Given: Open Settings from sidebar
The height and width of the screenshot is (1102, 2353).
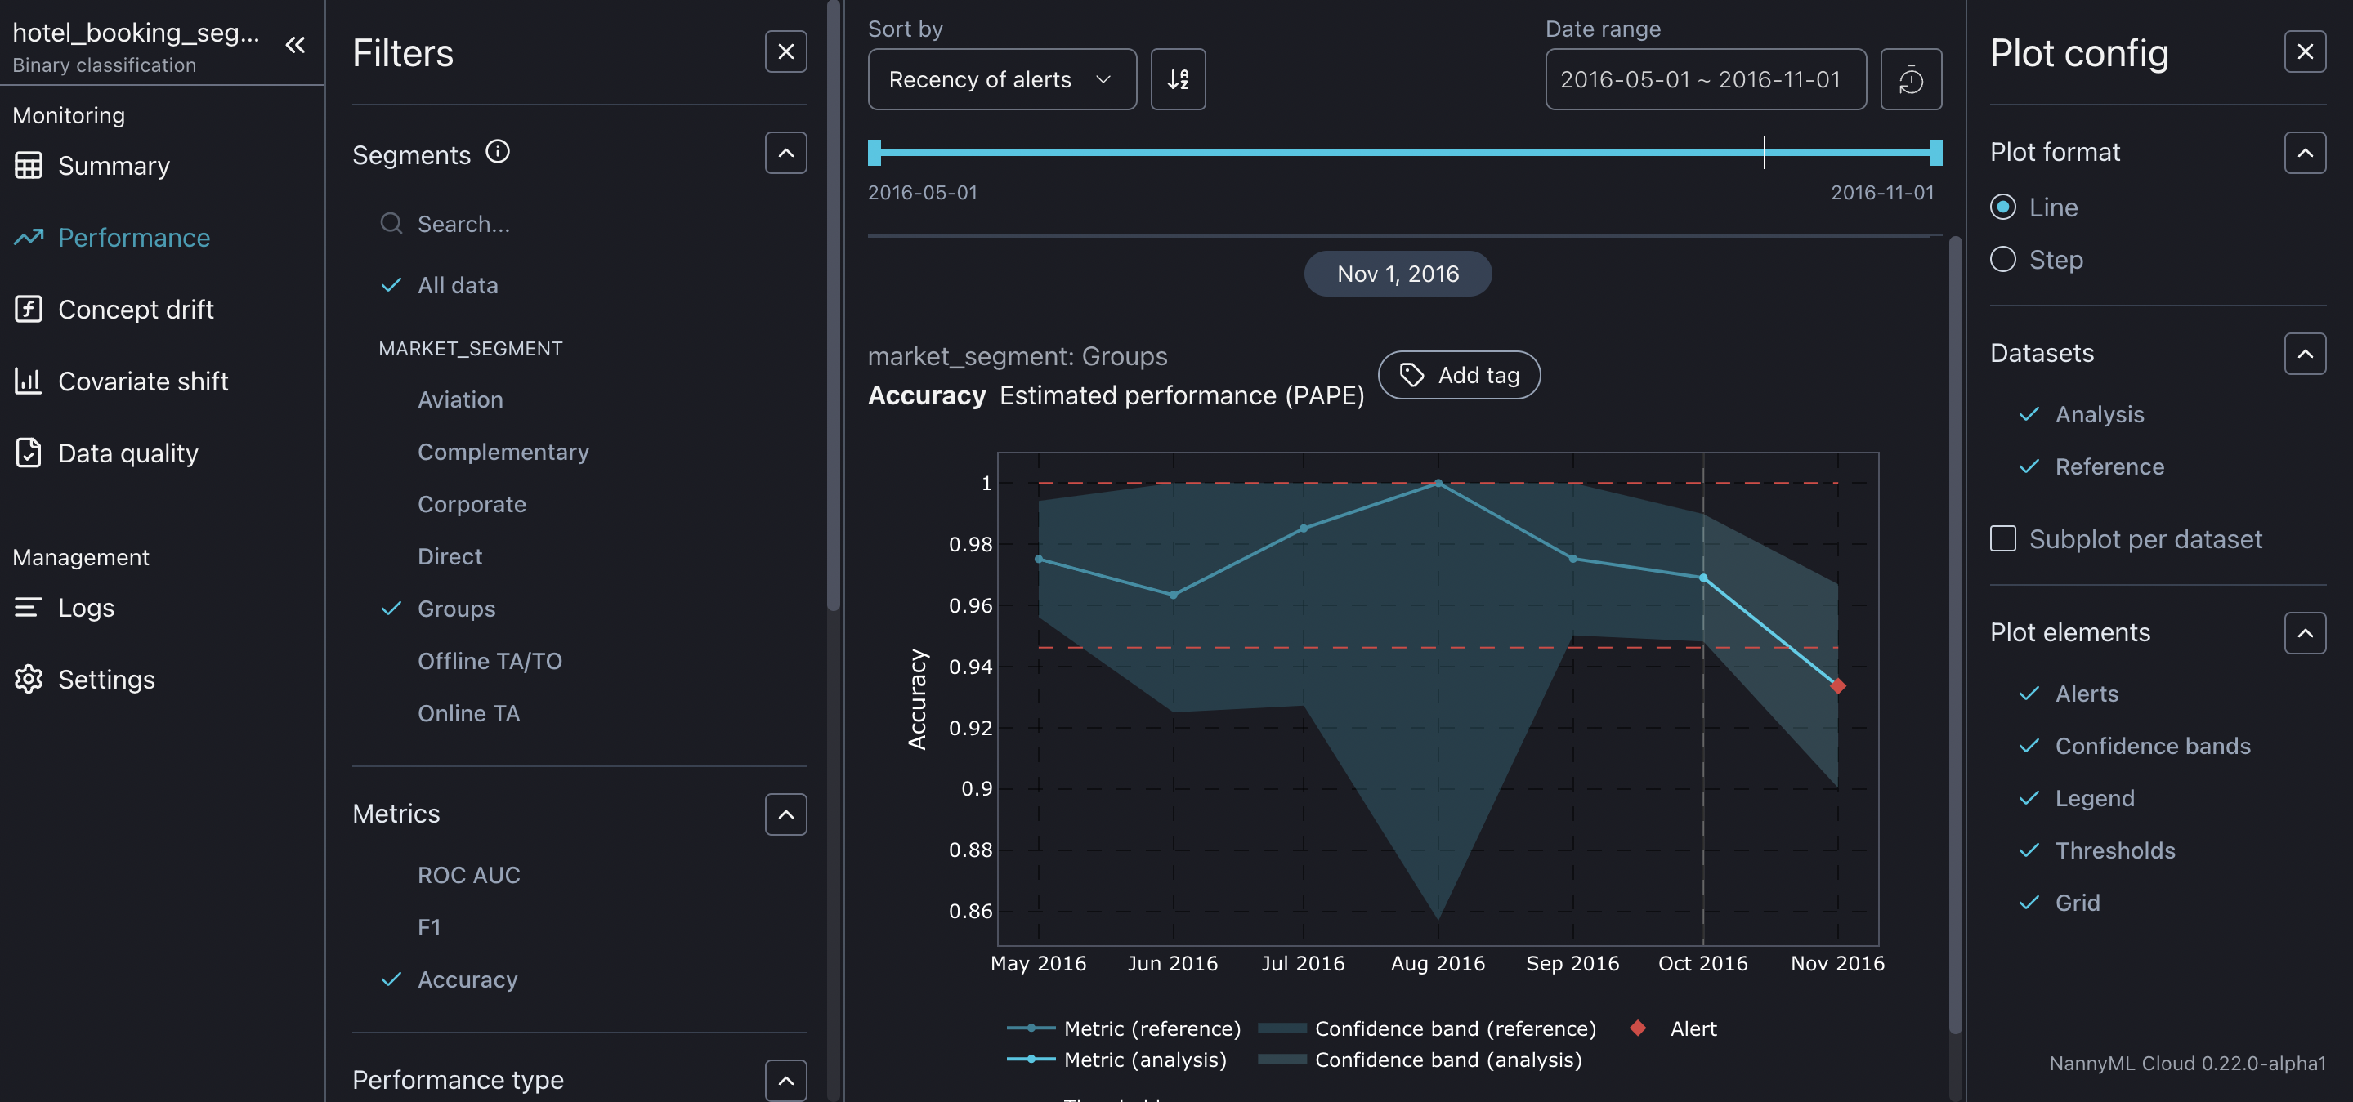Looking at the screenshot, I should click(106, 680).
